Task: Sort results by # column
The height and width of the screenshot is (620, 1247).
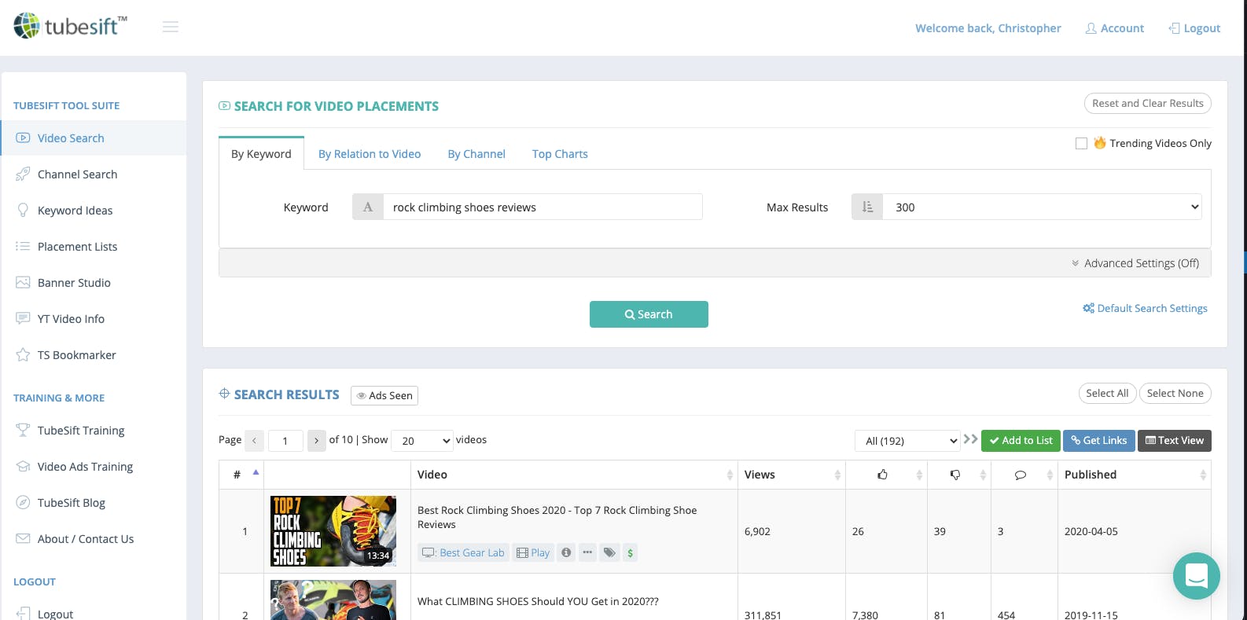Action: click(241, 475)
